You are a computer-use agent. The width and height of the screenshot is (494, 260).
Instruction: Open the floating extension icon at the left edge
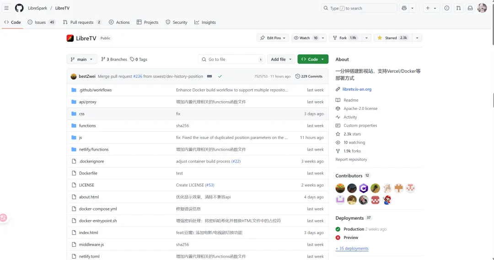pyautogui.click(x=3, y=217)
